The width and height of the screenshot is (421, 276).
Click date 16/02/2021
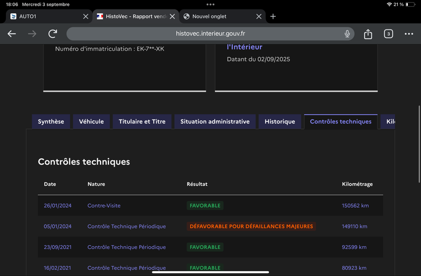coord(57,268)
